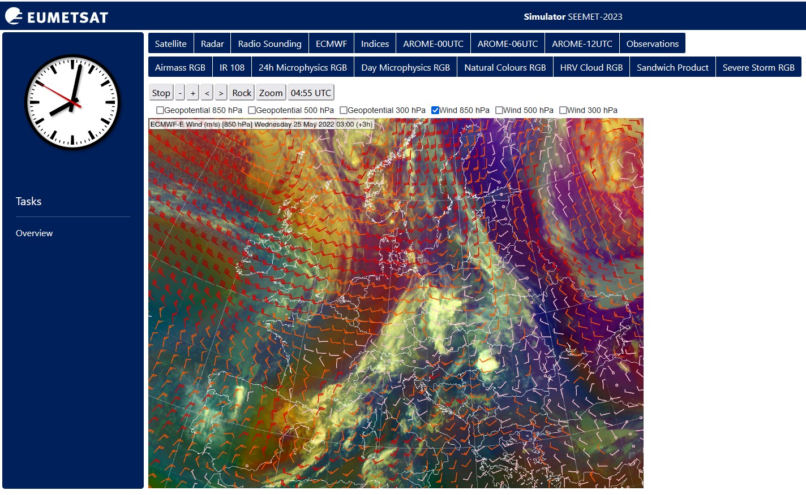The height and width of the screenshot is (495, 806).
Task: Uncheck the Wind 850 hPa checkbox
Action: pyautogui.click(x=435, y=110)
